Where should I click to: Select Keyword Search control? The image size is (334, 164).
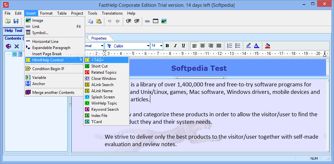106,109
